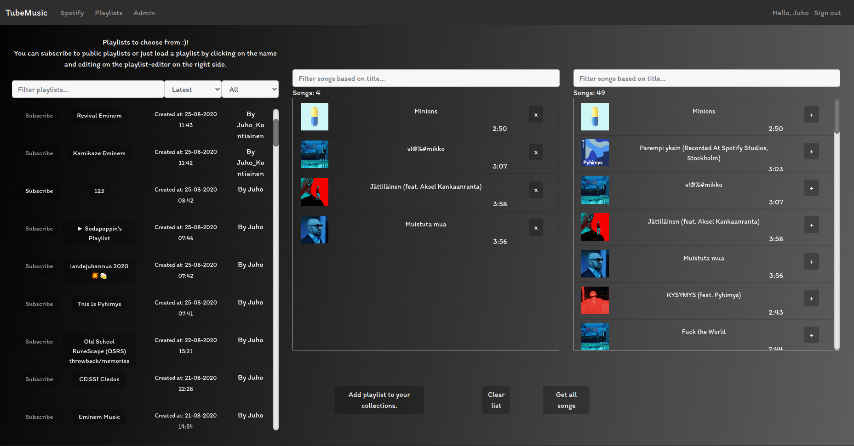Focus middle panel song title filter
Image resolution: width=854 pixels, height=446 pixels.
(426, 78)
